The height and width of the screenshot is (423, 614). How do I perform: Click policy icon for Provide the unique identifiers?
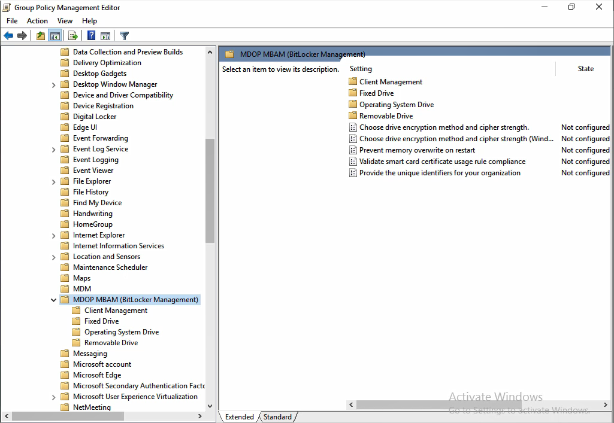pyautogui.click(x=353, y=173)
